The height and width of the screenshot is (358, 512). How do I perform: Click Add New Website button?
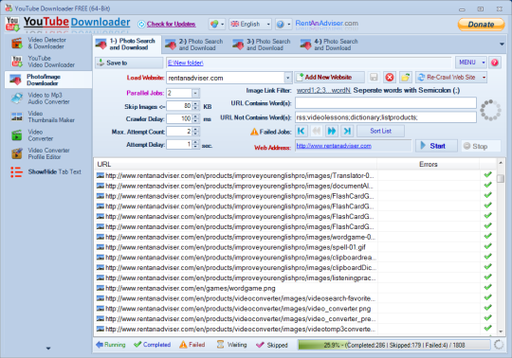329,78
